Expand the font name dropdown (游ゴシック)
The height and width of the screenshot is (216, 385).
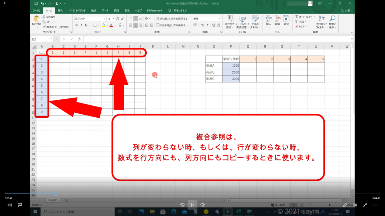104,18
